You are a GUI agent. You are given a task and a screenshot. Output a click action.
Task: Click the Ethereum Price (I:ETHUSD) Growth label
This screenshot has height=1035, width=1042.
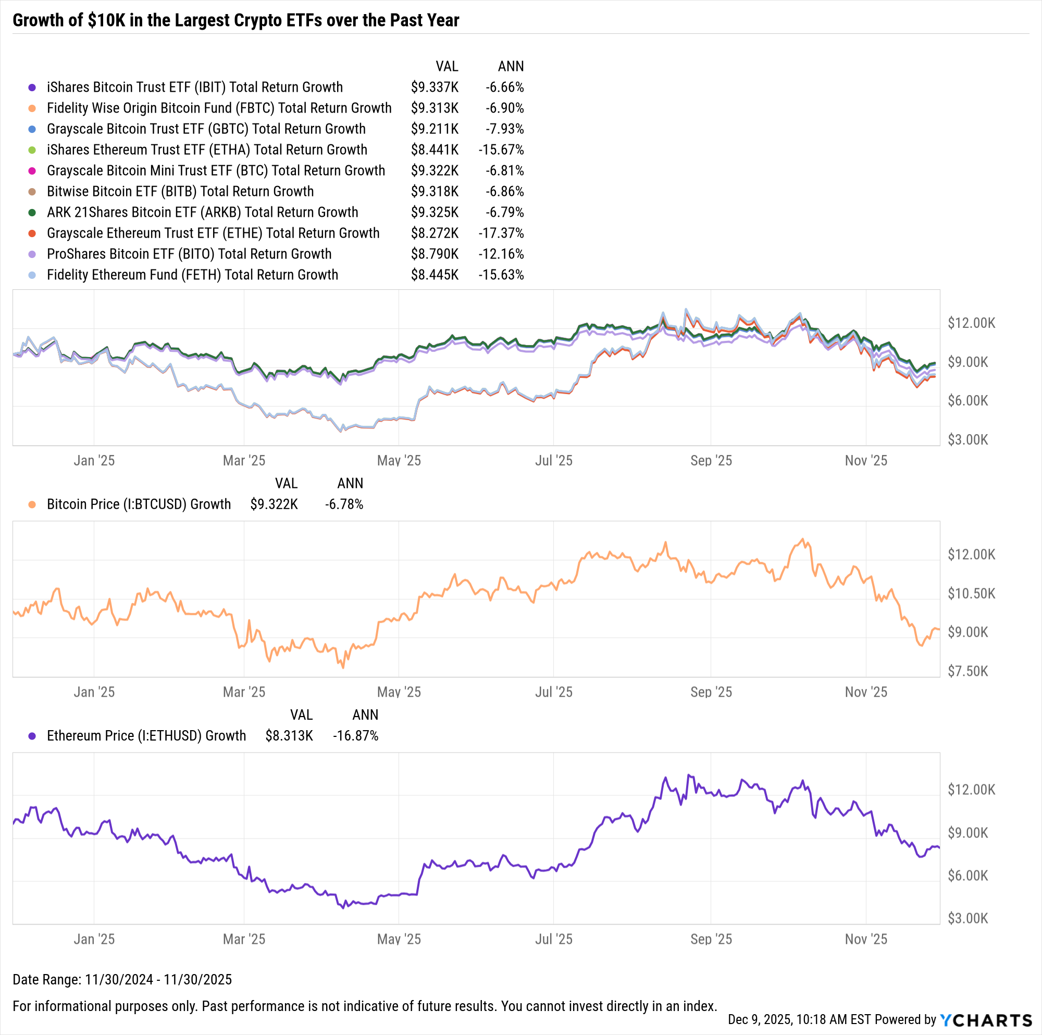click(x=146, y=736)
